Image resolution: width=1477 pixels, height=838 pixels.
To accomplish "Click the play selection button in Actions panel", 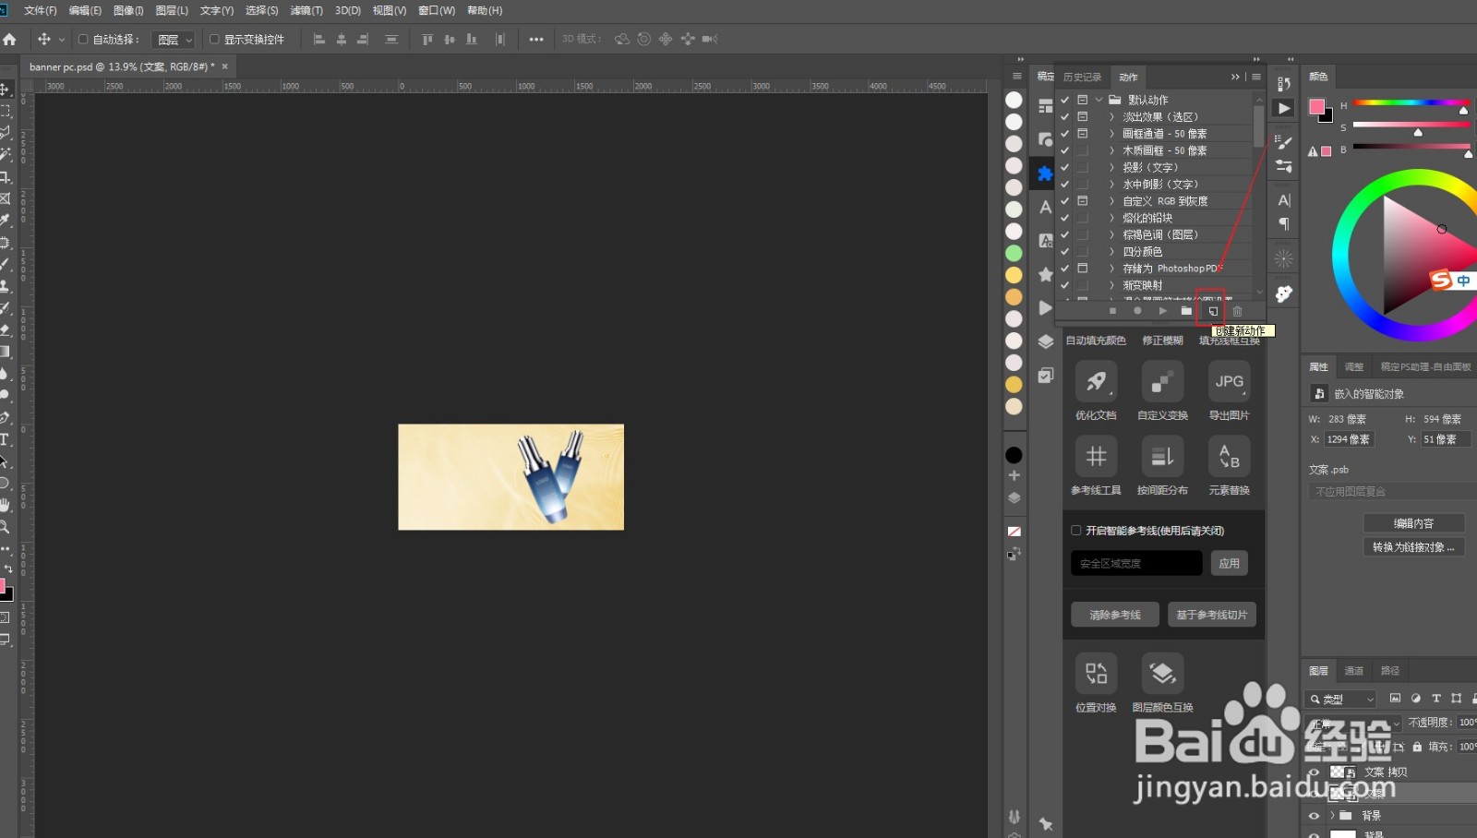I will [x=1162, y=311].
